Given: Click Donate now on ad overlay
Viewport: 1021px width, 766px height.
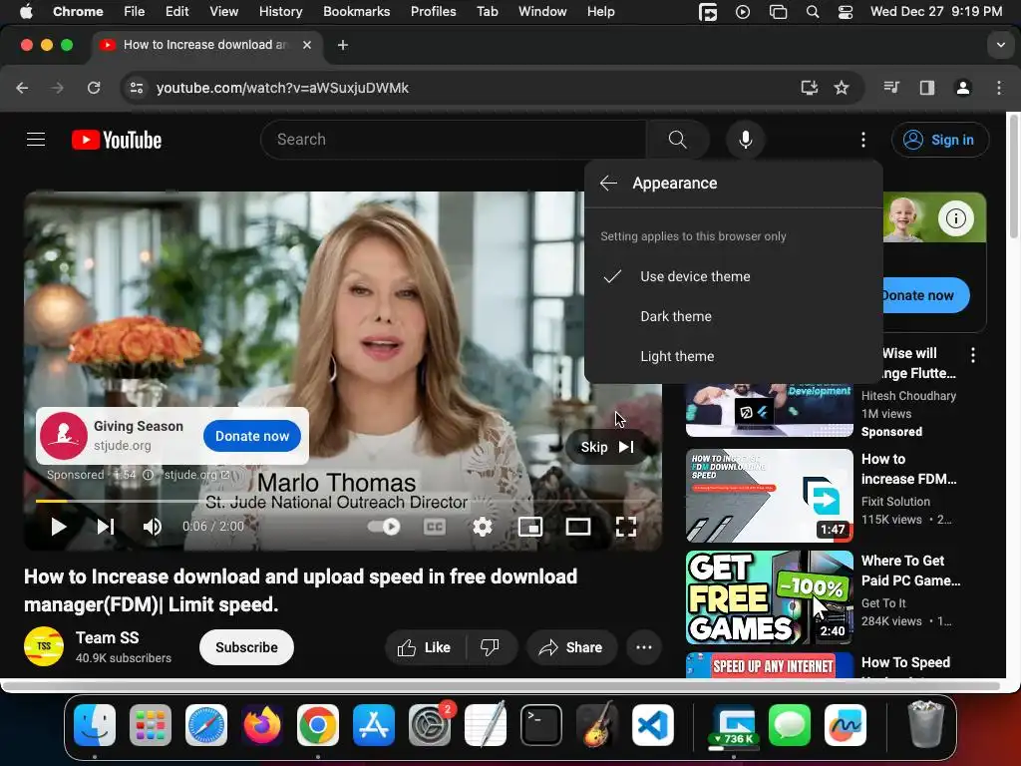Looking at the screenshot, I should coord(252,436).
